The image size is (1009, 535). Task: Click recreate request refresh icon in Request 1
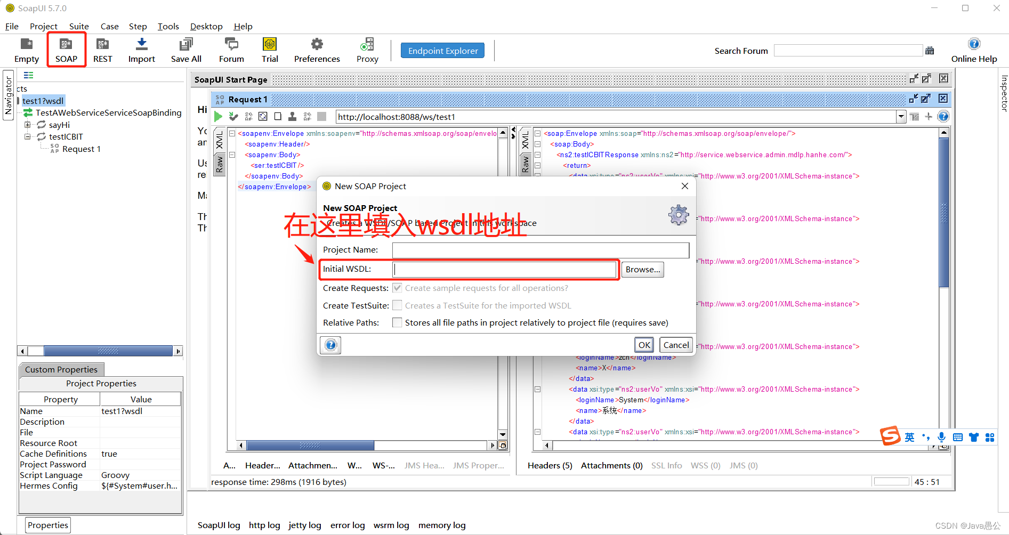(x=263, y=116)
